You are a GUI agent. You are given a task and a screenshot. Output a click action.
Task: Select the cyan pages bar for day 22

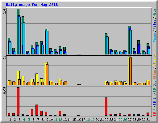coord(107,46)
